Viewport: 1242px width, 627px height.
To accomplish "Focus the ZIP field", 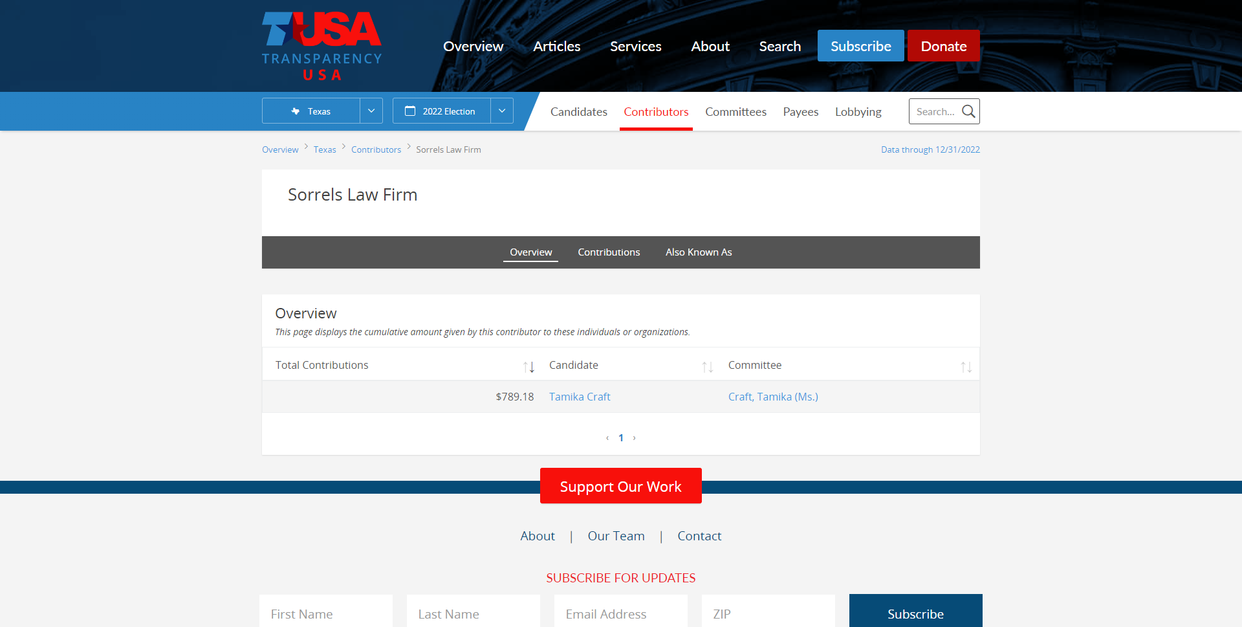I will coord(768,611).
